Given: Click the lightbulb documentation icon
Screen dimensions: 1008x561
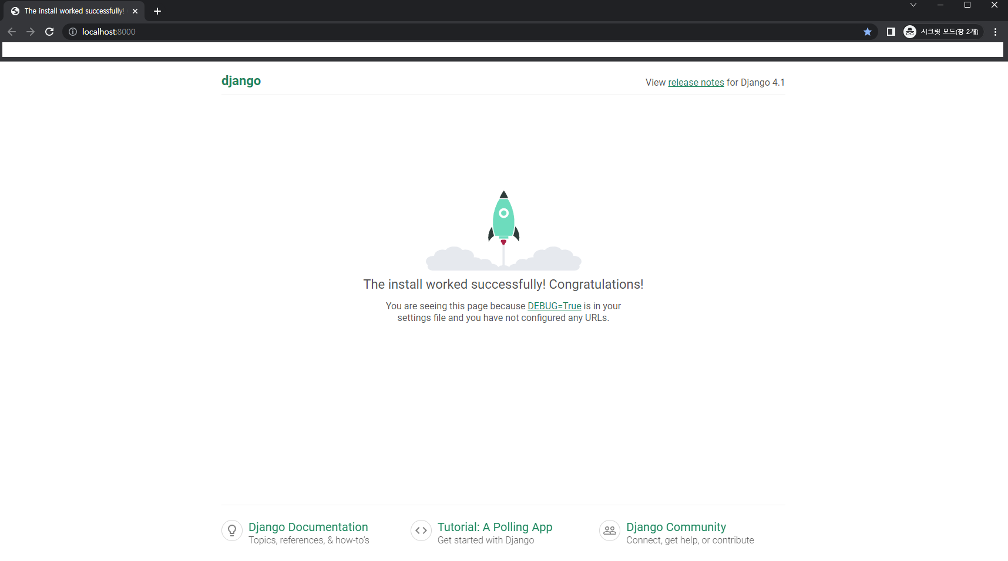Looking at the screenshot, I should [232, 530].
